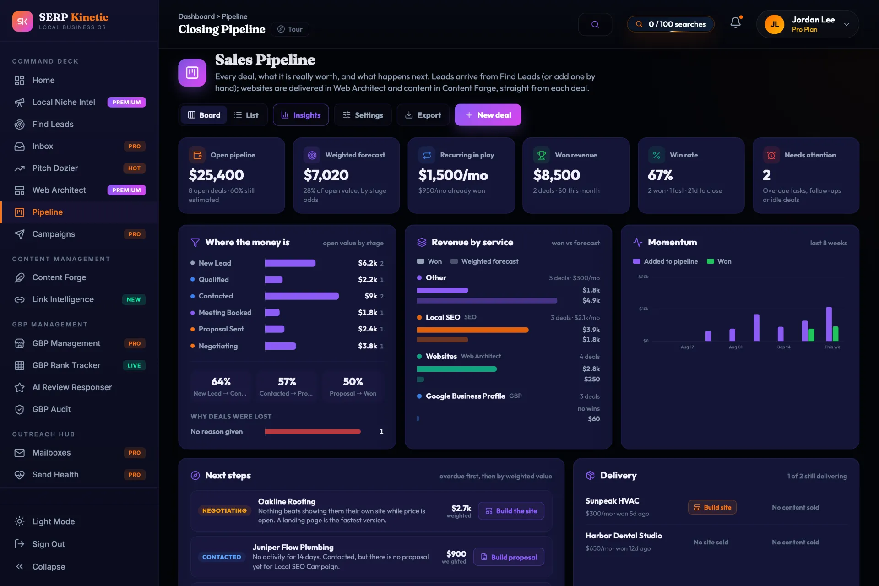Click the Pitch Dozier trend icon
Image resolution: width=879 pixels, height=586 pixels.
tap(19, 168)
